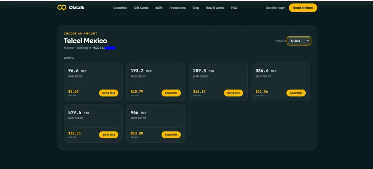Click the CHOOSE AN AMOUNT label
The image size is (373, 169).
point(81,34)
